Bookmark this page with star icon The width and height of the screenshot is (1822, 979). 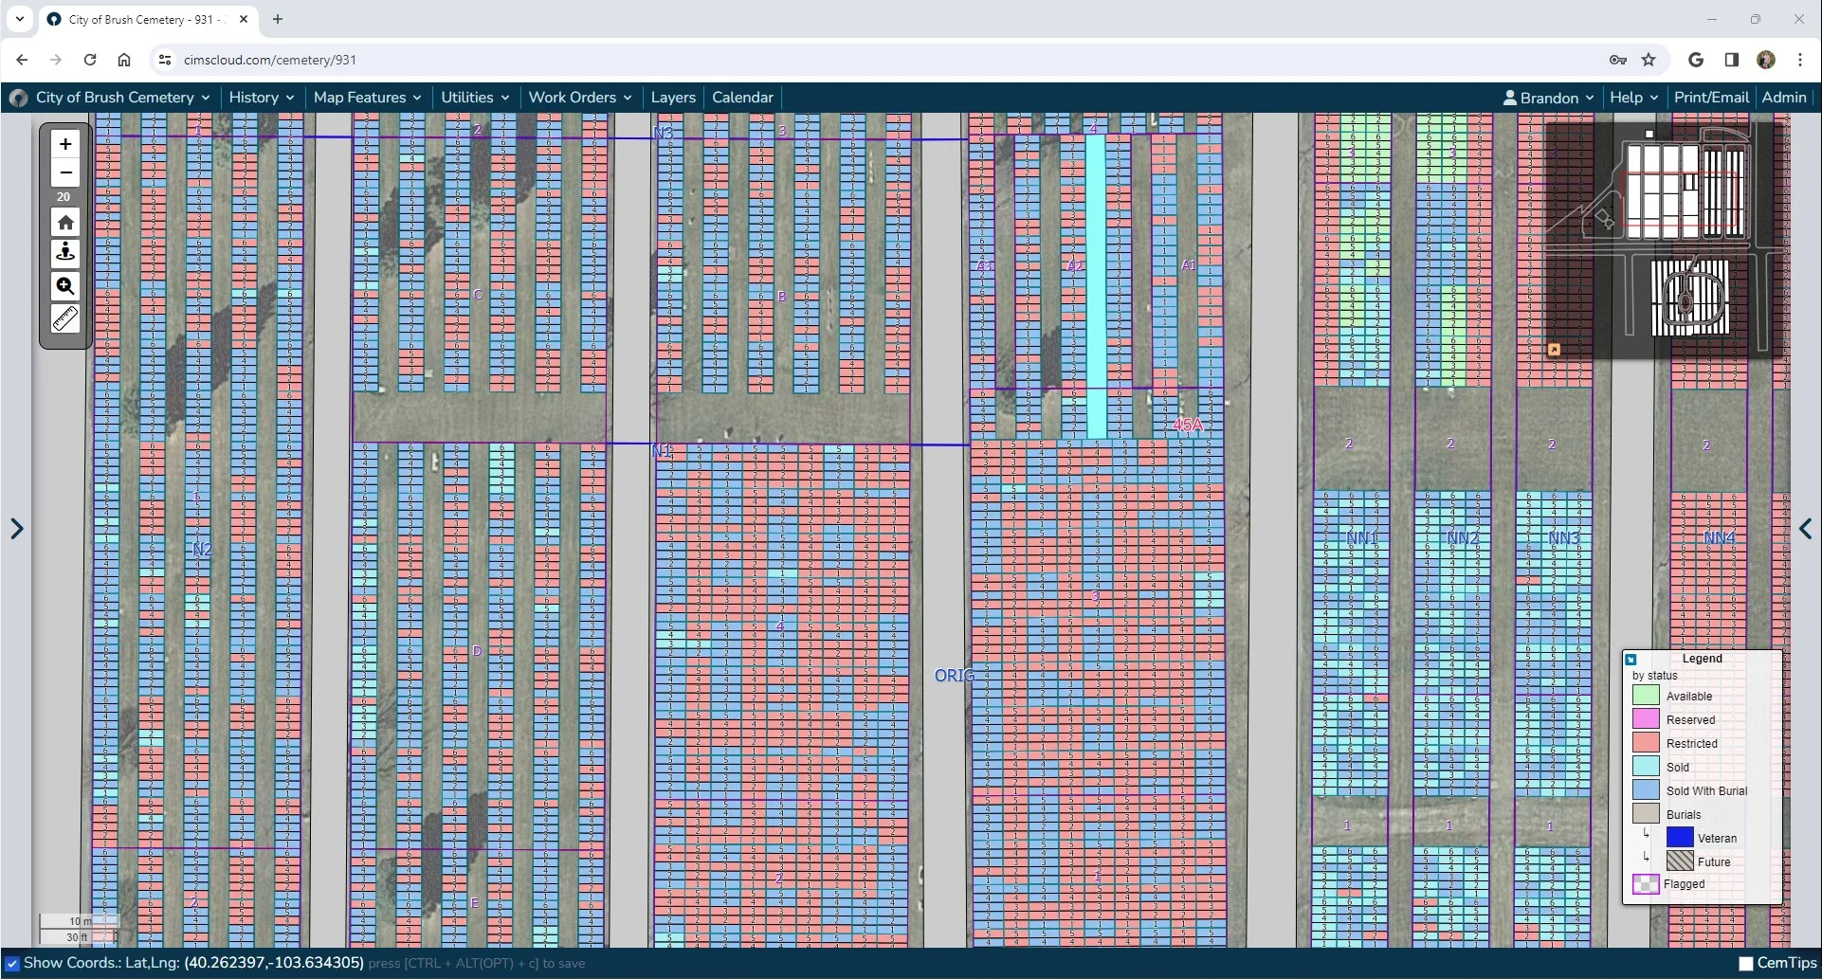[x=1649, y=60]
